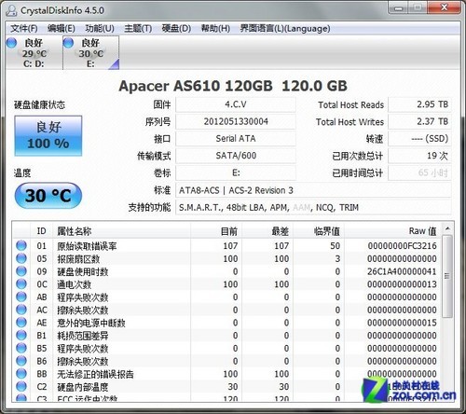Click raw value 00000000FC3216

pos(402,246)
